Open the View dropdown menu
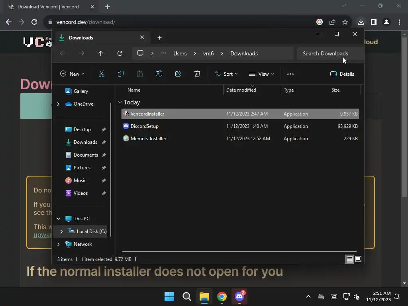This screenshot has width=408, height=306. [x=261, y=74]
